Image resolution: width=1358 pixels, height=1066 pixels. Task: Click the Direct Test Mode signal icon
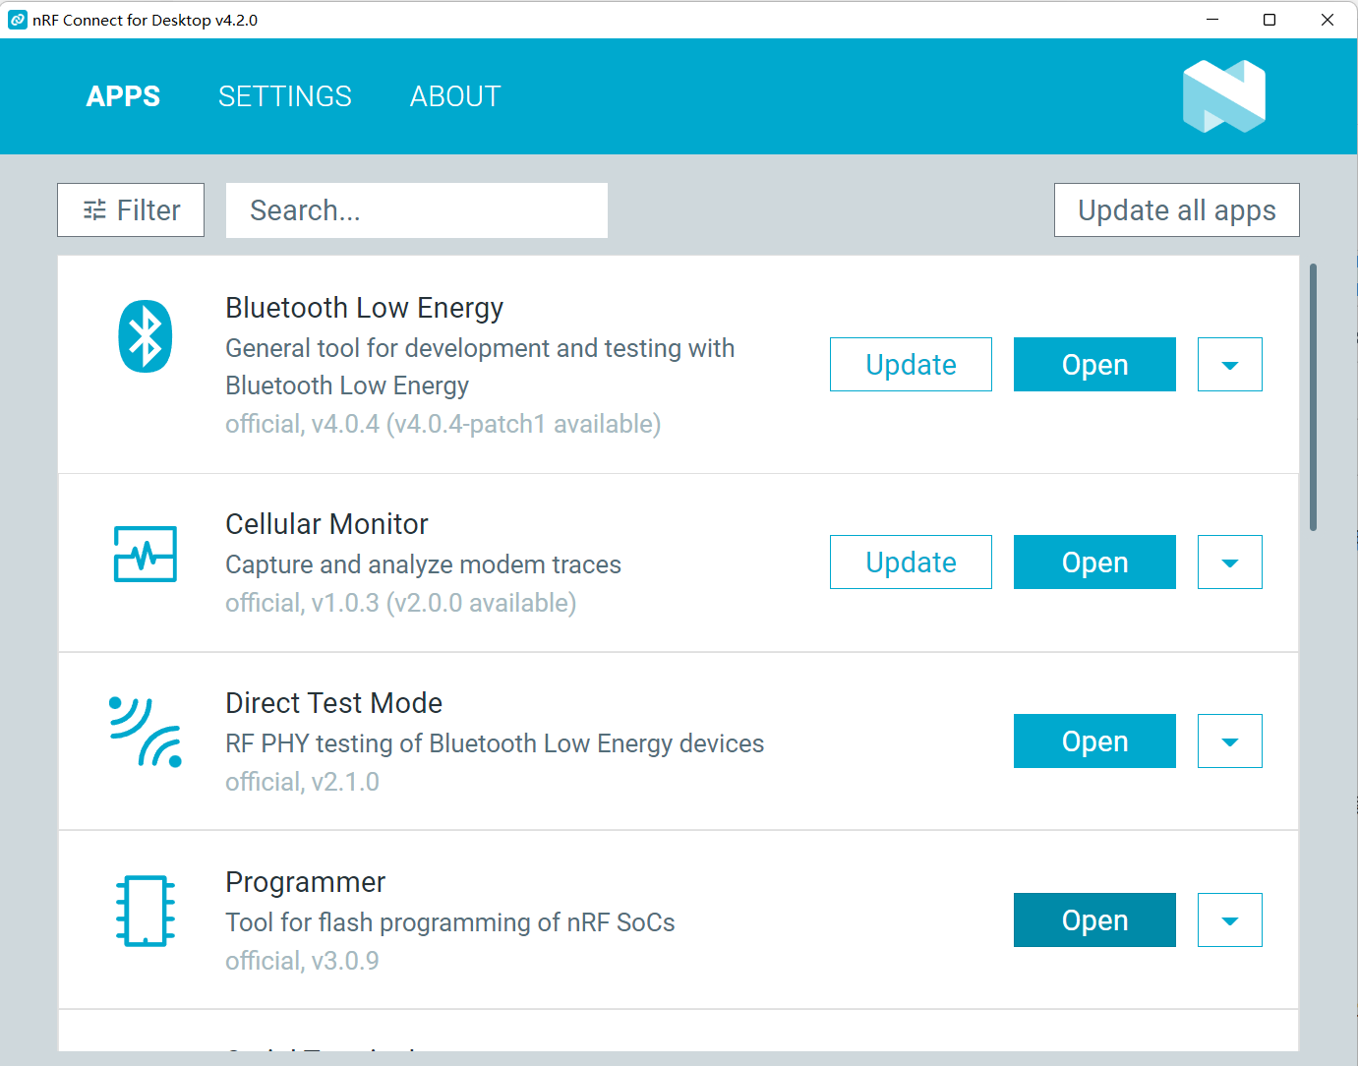point(146,732)
